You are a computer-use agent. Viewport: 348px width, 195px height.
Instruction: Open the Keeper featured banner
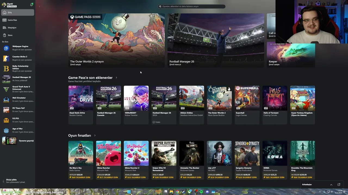click(291, 54)
